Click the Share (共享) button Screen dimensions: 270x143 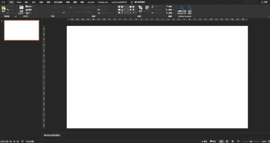[x=264, y=2]
